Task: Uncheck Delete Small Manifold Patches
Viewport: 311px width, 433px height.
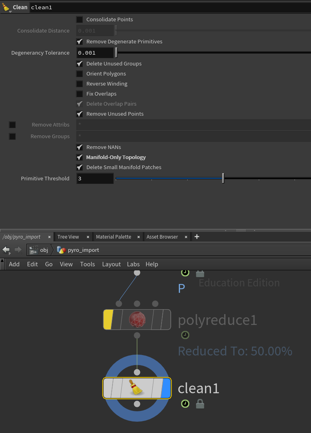Action: (x=80, y=167)
